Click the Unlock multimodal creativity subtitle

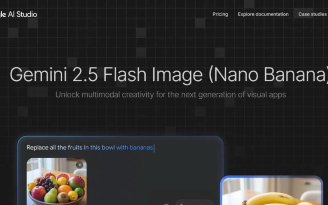pos(171,95)
